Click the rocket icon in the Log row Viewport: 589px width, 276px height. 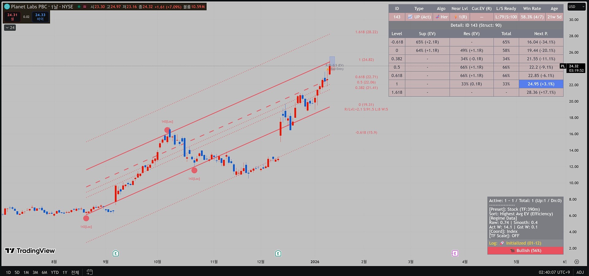click(502, 243)
